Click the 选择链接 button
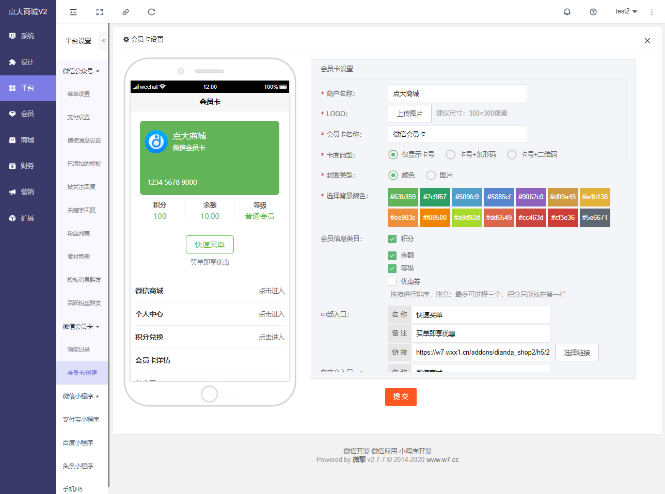The width and height of the screenshot is (665, 494). [x=577, y=353]
